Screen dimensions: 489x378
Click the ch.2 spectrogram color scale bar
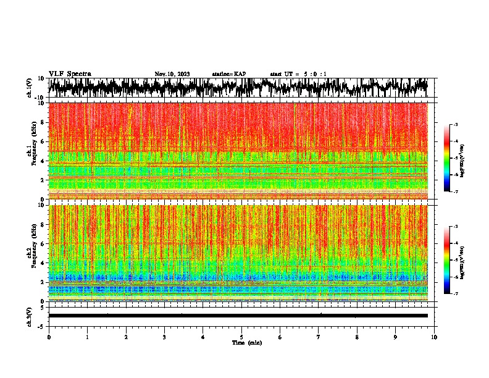pos(447,260)
